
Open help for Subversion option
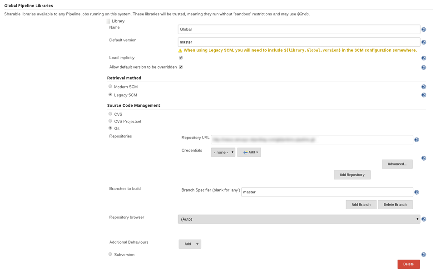423,255
